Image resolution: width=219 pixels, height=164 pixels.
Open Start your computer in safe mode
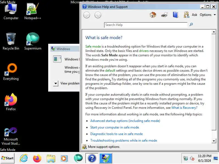coord(114,127)
